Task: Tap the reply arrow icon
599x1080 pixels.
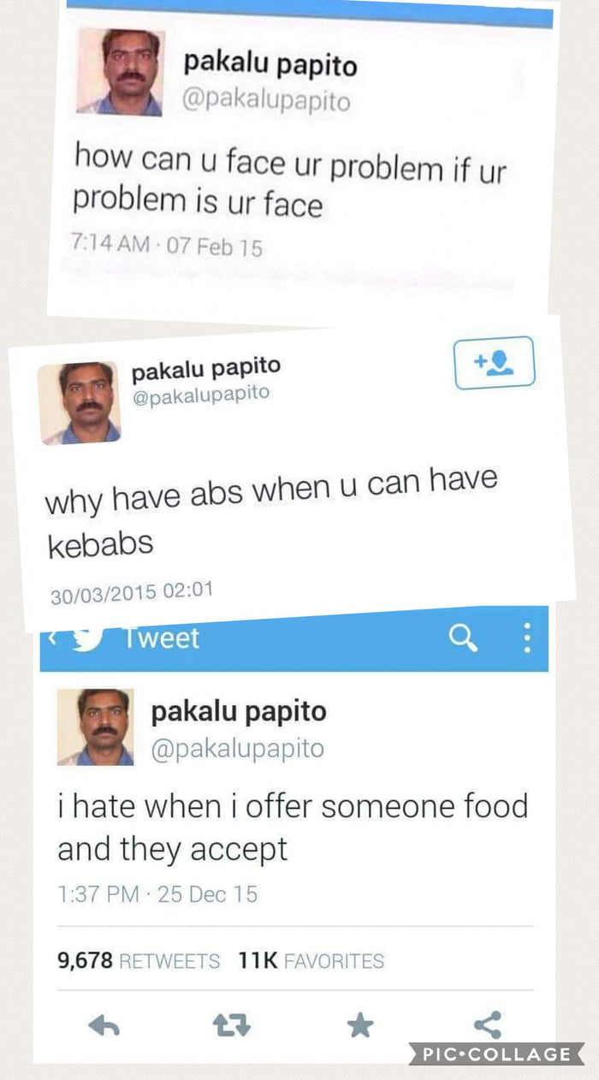Action: [x=104, y=1026]
